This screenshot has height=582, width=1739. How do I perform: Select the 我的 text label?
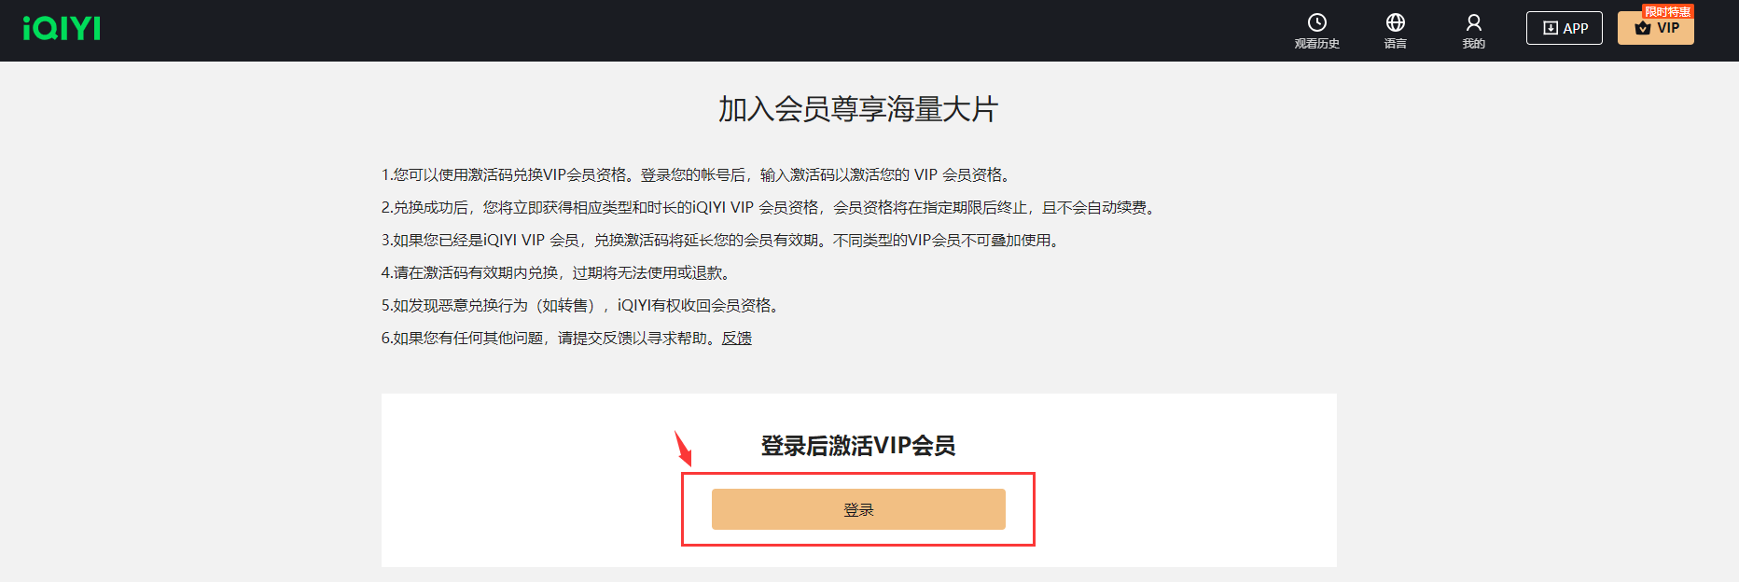[1473, 44]
